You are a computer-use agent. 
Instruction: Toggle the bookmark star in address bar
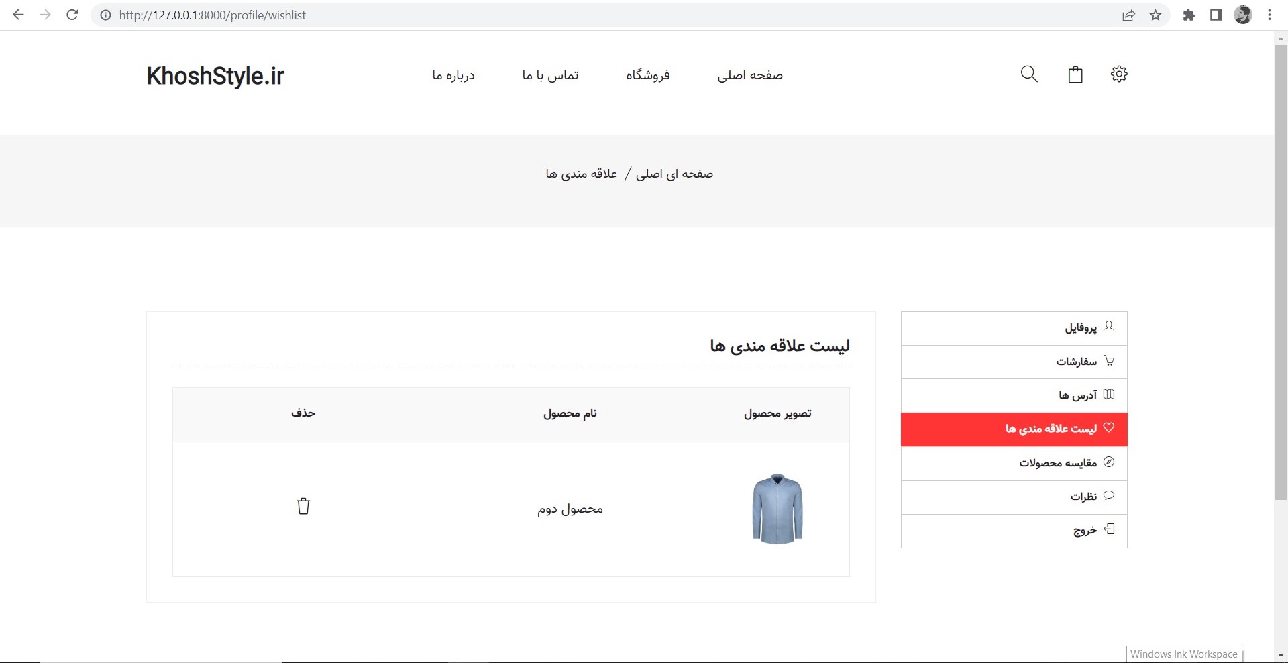point(1156,15)
